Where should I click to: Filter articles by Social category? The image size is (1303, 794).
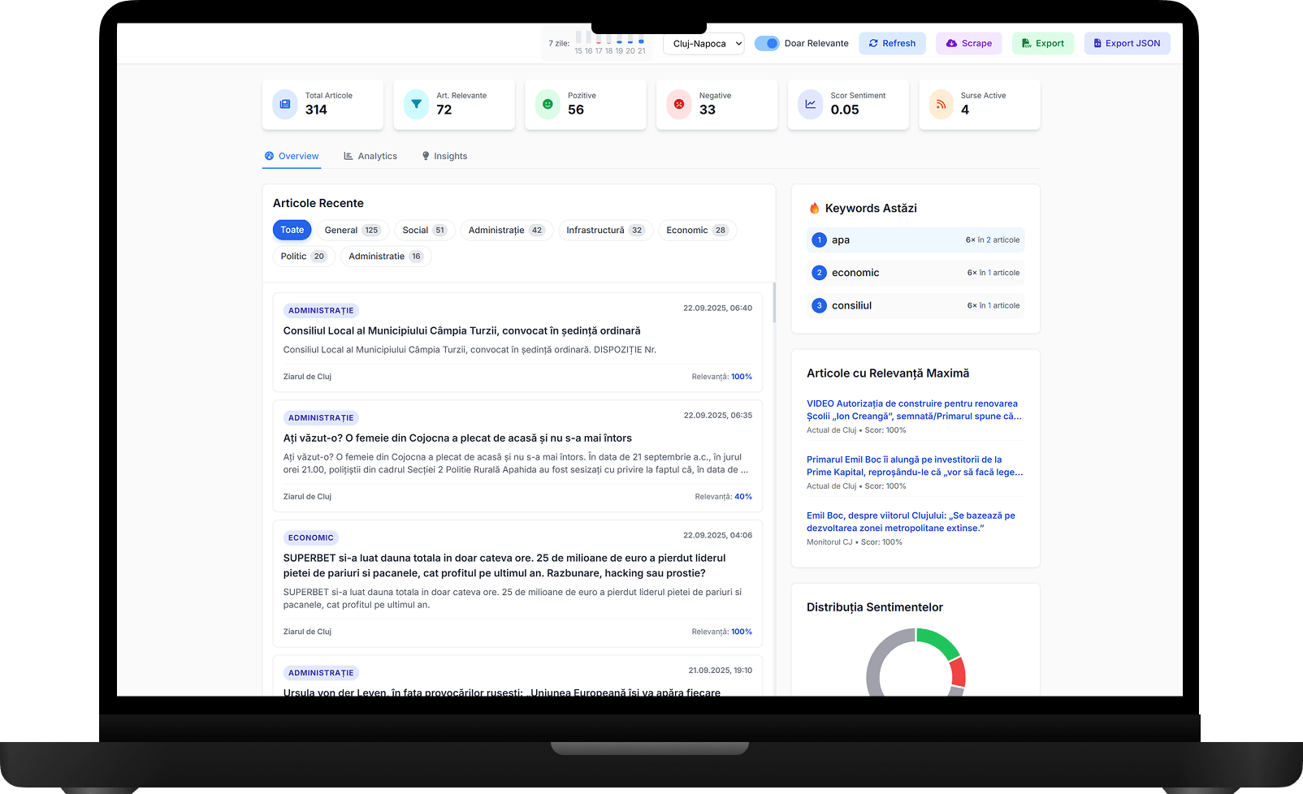pos(425,230)
